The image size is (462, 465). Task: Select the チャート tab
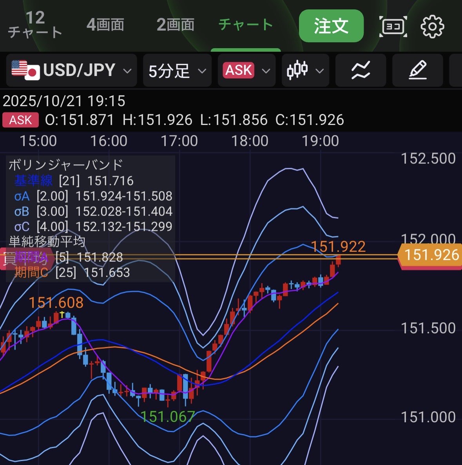coord(246,25)
